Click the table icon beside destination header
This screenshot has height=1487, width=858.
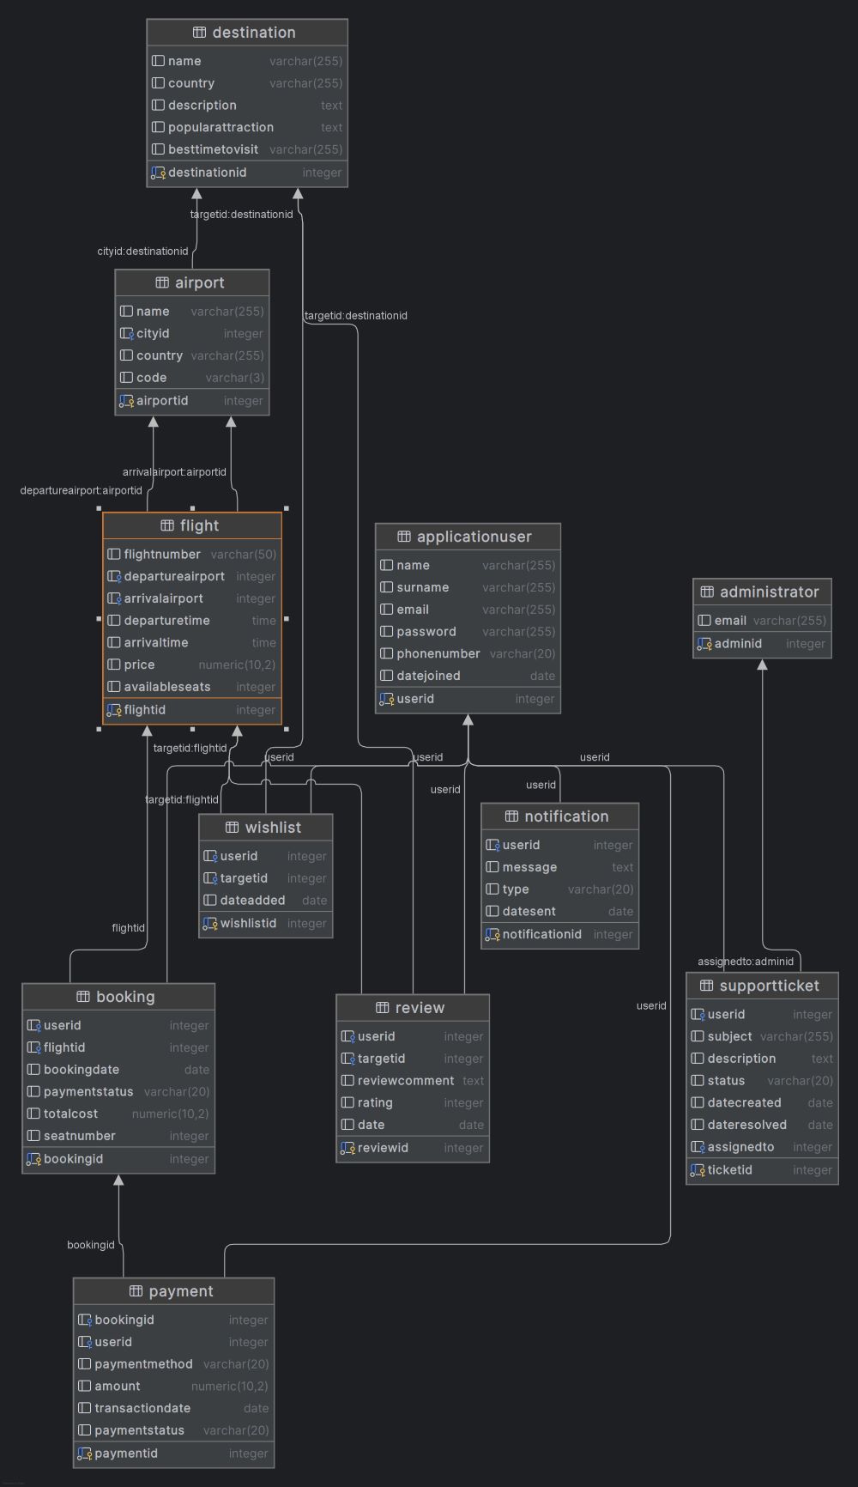[x=199, y=33]
